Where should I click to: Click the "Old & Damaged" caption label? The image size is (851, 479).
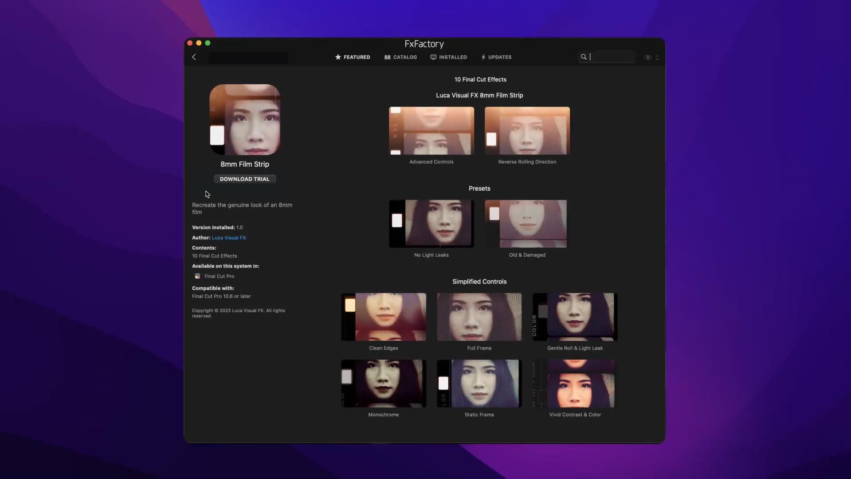pos(527,255)
